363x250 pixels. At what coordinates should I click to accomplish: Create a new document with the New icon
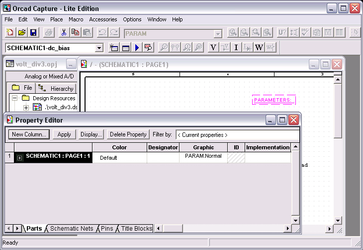point(10,33)
